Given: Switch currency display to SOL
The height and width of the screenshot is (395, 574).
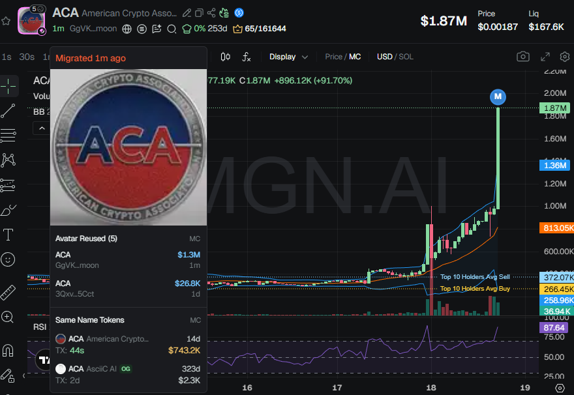Looking at the screenshot, I should [x=406, y=57].
